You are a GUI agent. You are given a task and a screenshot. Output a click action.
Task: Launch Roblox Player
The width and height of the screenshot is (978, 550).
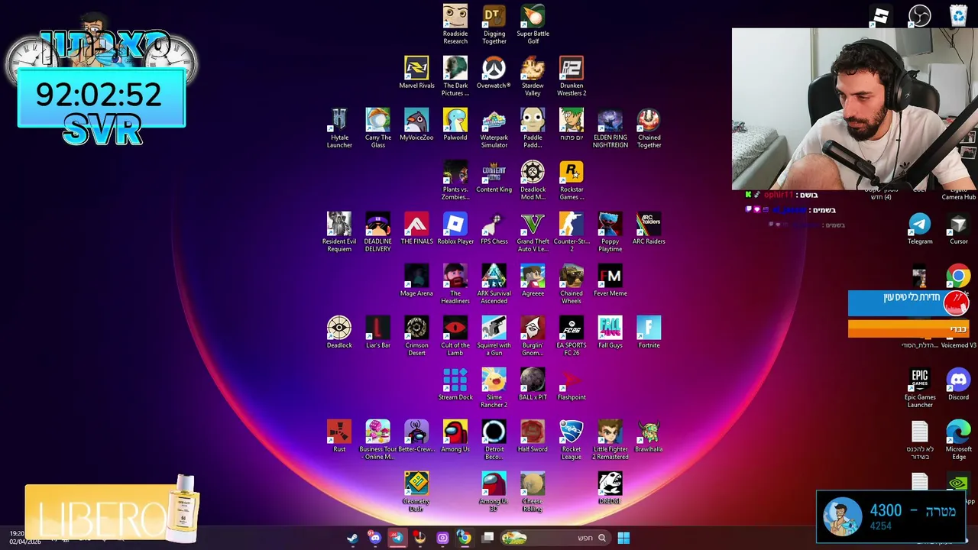pos(455,229)
